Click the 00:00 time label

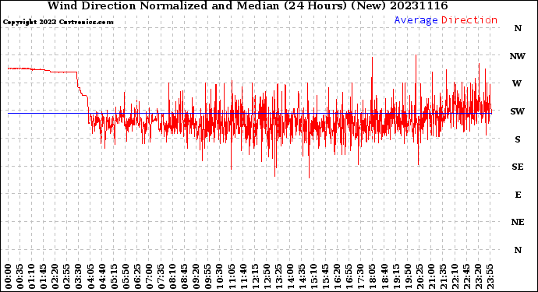click(x=9, y=276)
